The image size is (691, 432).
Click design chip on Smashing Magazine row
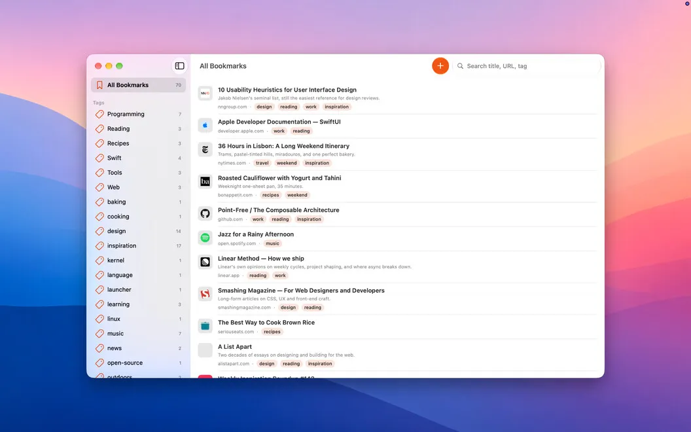[x=288, y=308]
